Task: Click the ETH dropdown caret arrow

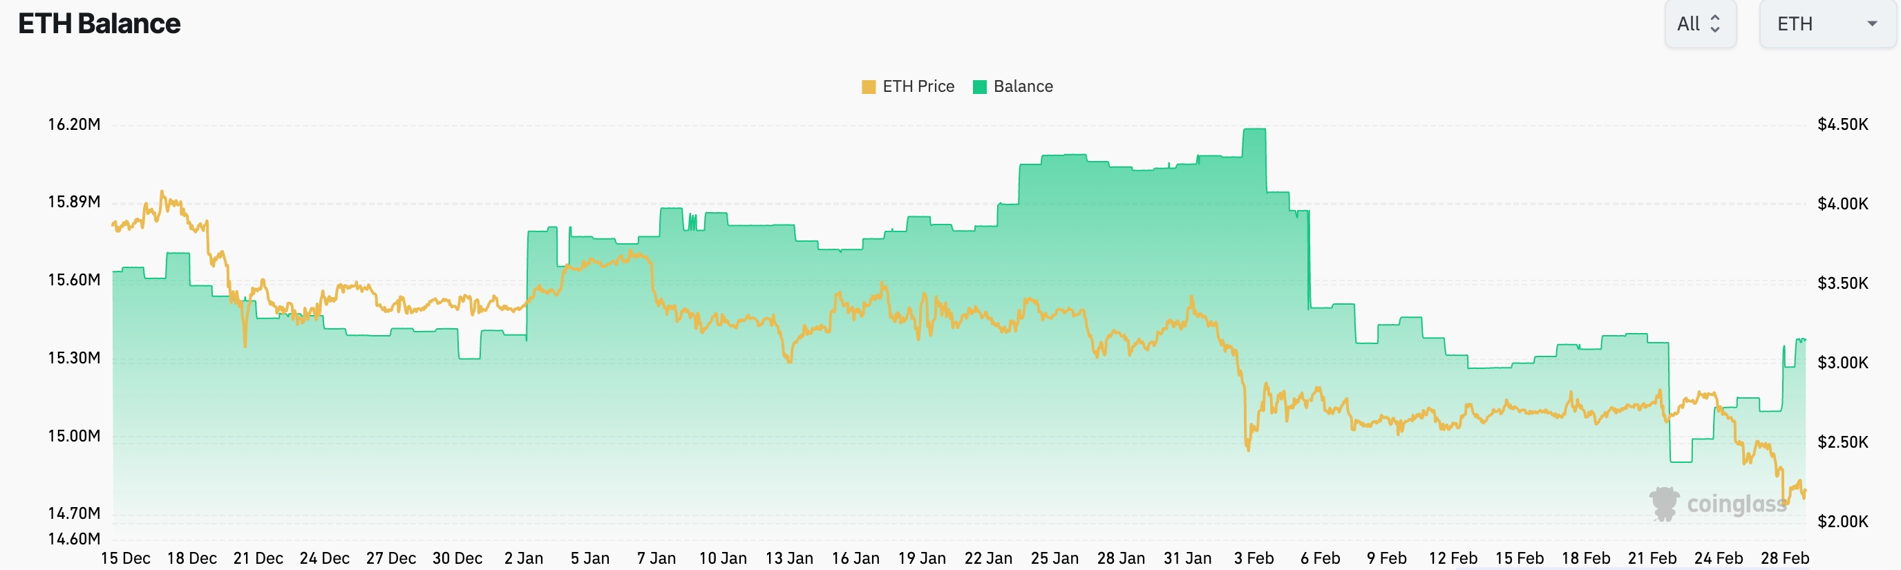Action: 1873,23
